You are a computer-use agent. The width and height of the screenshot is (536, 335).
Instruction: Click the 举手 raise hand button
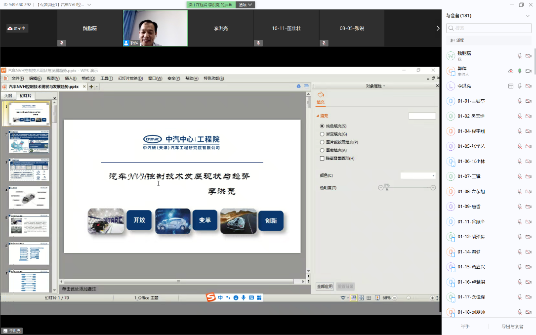pyautogui.click(x=465, y=327)
